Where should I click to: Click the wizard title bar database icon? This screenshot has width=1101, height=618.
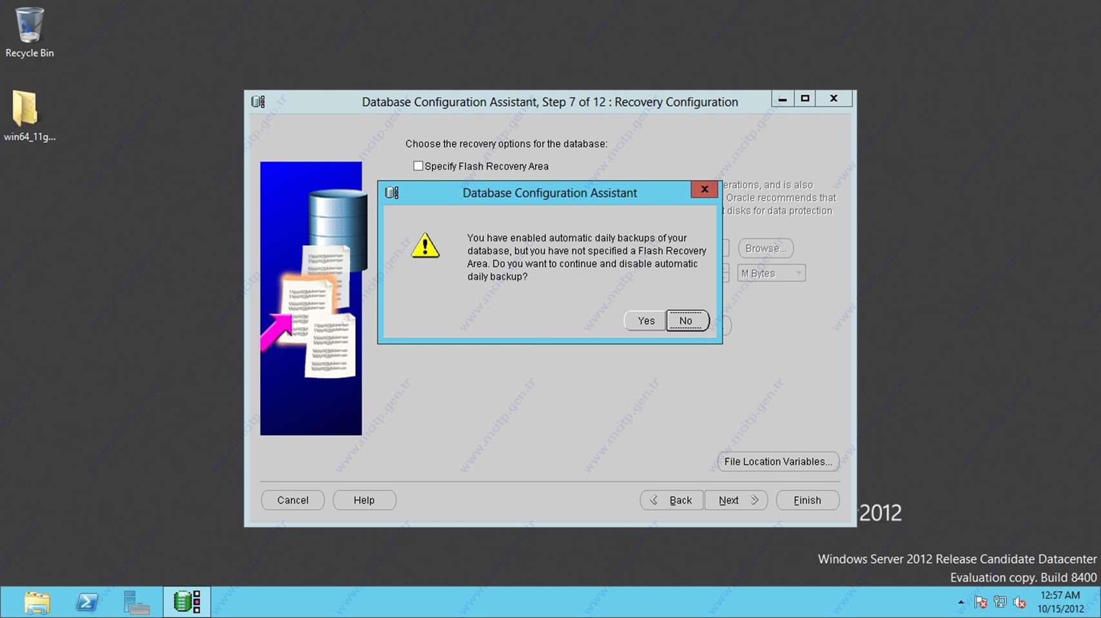tap(258, 102)
